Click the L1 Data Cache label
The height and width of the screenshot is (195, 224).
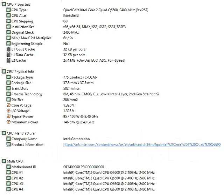(x=22, y=55)
